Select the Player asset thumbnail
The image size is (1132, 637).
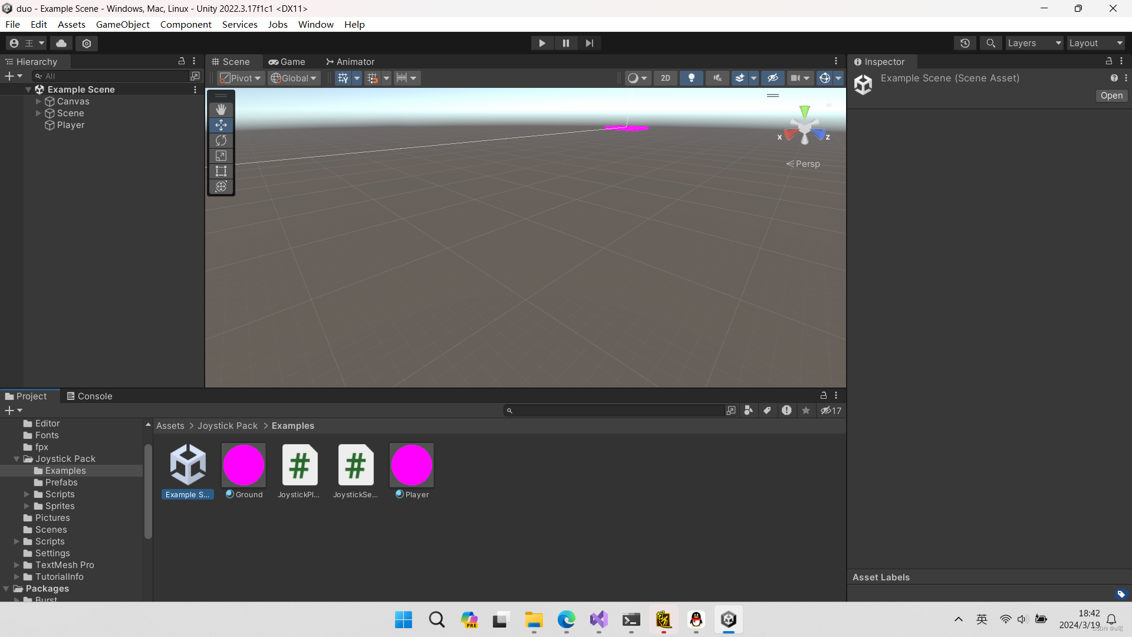412,465
